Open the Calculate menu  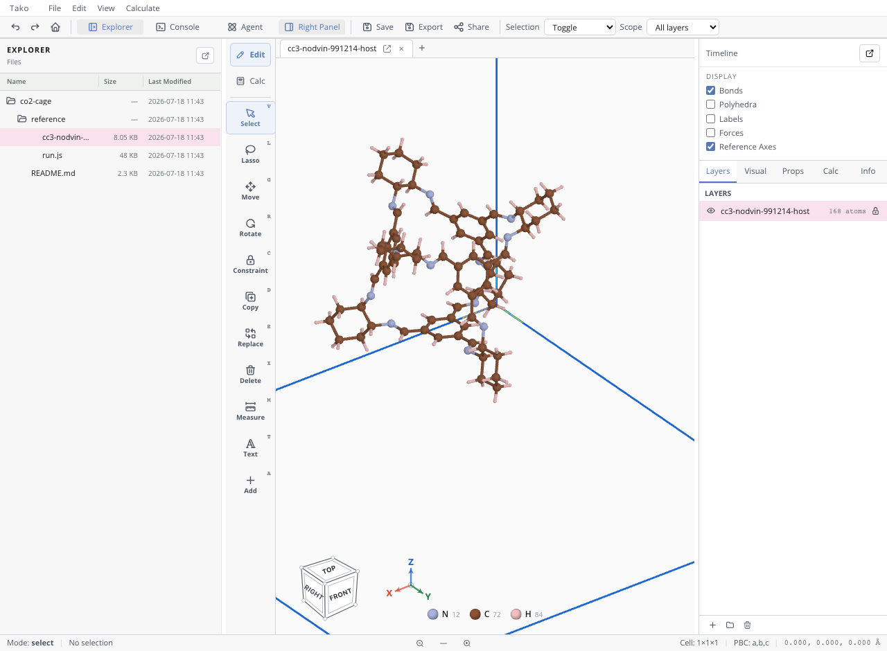(143, 8)
